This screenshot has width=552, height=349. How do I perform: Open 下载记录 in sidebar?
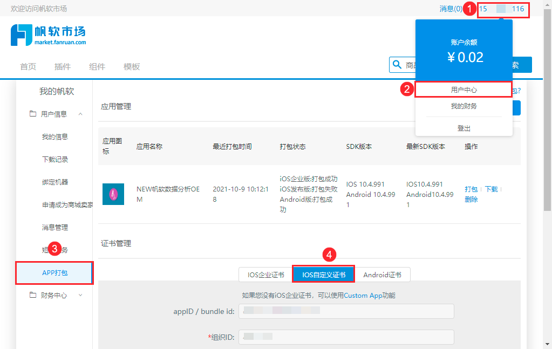point(55,159)
